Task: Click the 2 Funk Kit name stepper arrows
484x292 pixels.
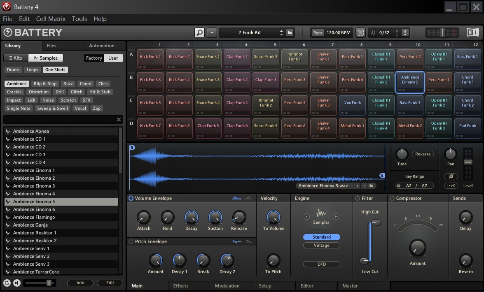Action: (x=281, y=32)
